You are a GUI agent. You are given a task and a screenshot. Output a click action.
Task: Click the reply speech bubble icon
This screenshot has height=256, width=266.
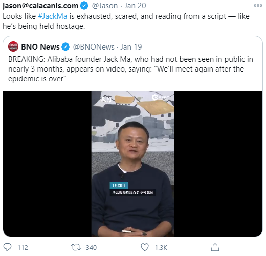pos(7,247)
